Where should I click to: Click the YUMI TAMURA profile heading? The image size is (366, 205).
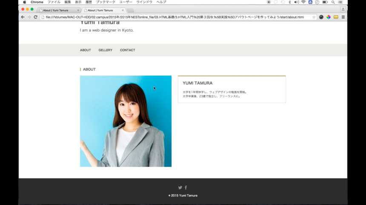197,83
